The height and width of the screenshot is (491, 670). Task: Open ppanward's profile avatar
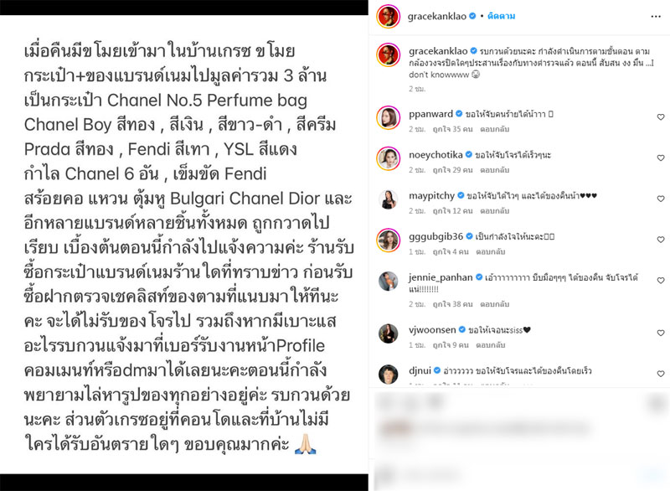[388, 117]
